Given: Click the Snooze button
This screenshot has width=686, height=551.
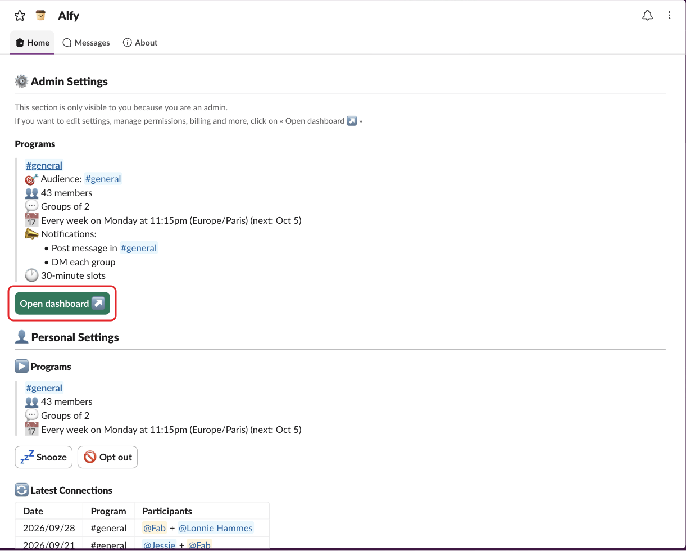Looking at the screenshot, I should pyautogui.click(x=44, y=457).
